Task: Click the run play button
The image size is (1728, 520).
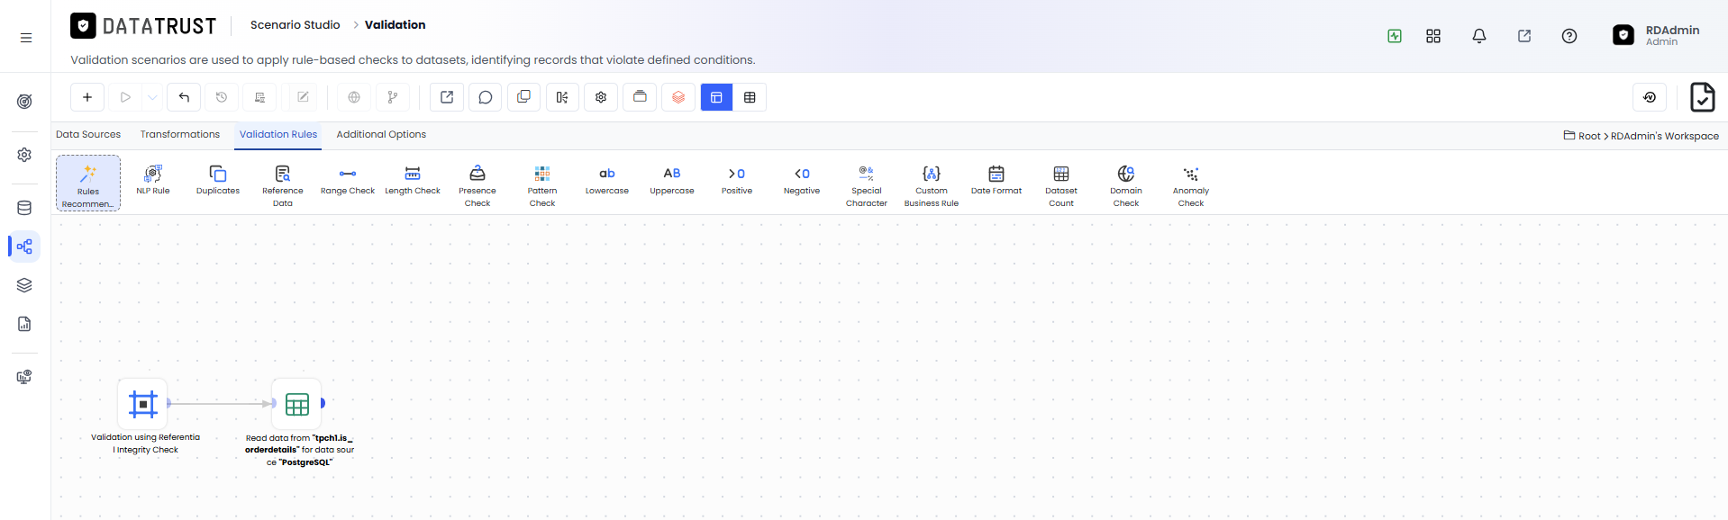Action: [126, 97]
